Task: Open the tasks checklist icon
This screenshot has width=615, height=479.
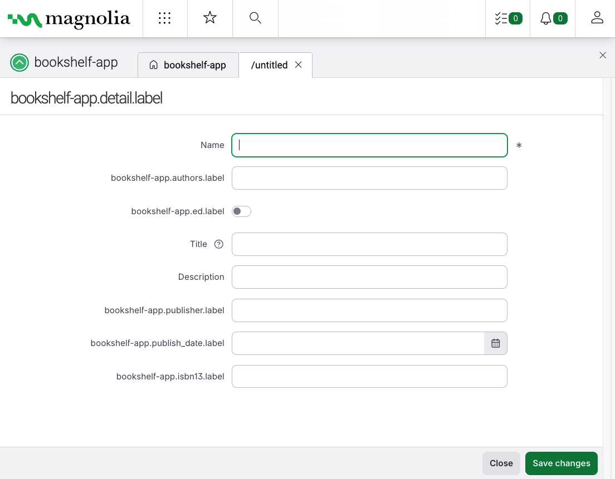Action: pos(507,18)
